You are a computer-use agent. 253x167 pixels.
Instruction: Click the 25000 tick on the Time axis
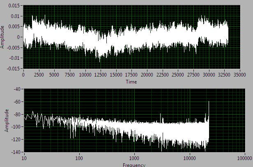click(x=178, y=74)
